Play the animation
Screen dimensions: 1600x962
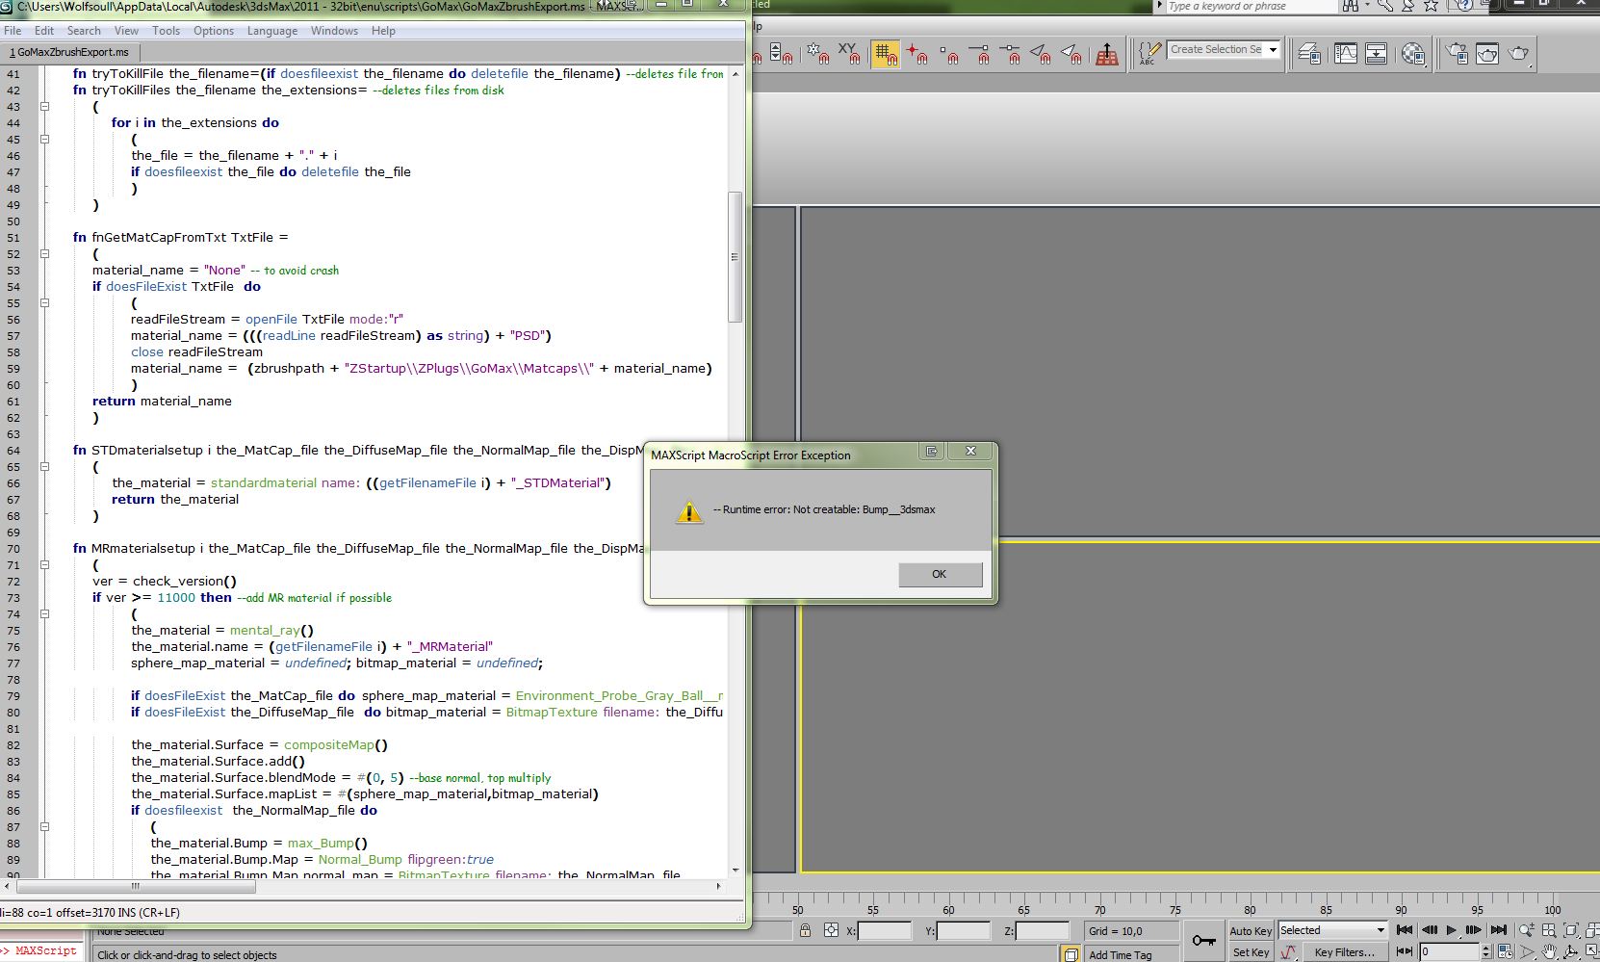(x=1451, y=930)
